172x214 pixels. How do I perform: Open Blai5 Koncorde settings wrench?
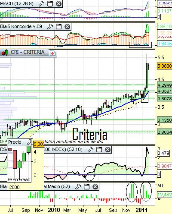point(50,27)
